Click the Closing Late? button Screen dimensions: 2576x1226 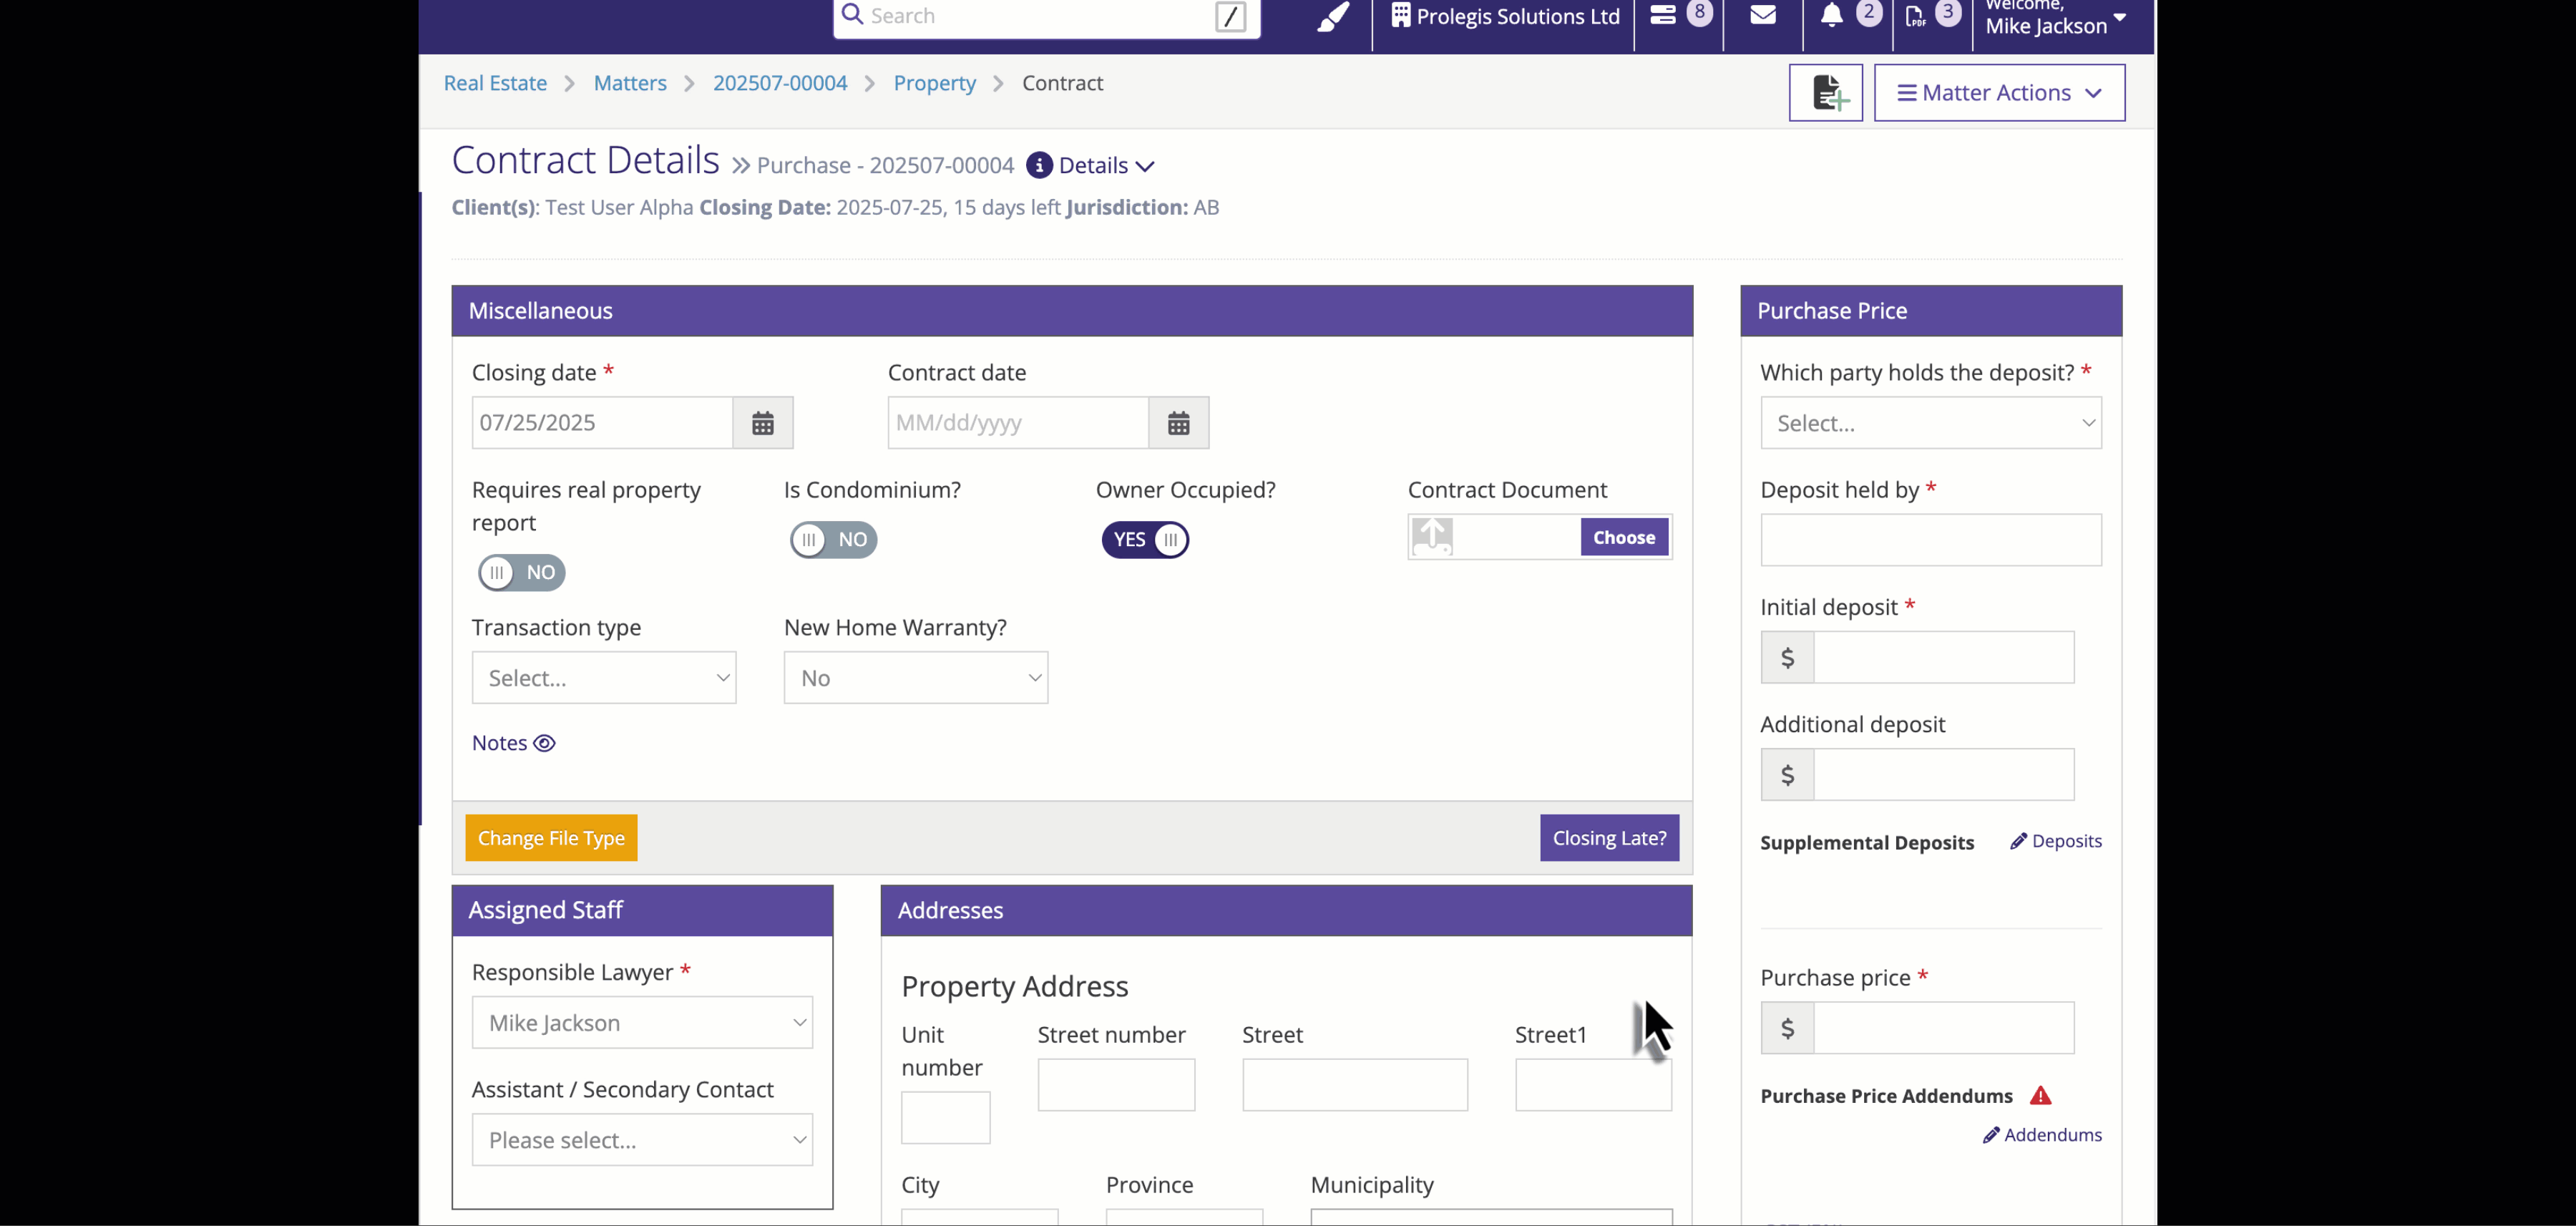pyautogui.click(x=1609, y=838)
